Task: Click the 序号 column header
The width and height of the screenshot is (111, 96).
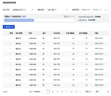Action: [11, 33]
